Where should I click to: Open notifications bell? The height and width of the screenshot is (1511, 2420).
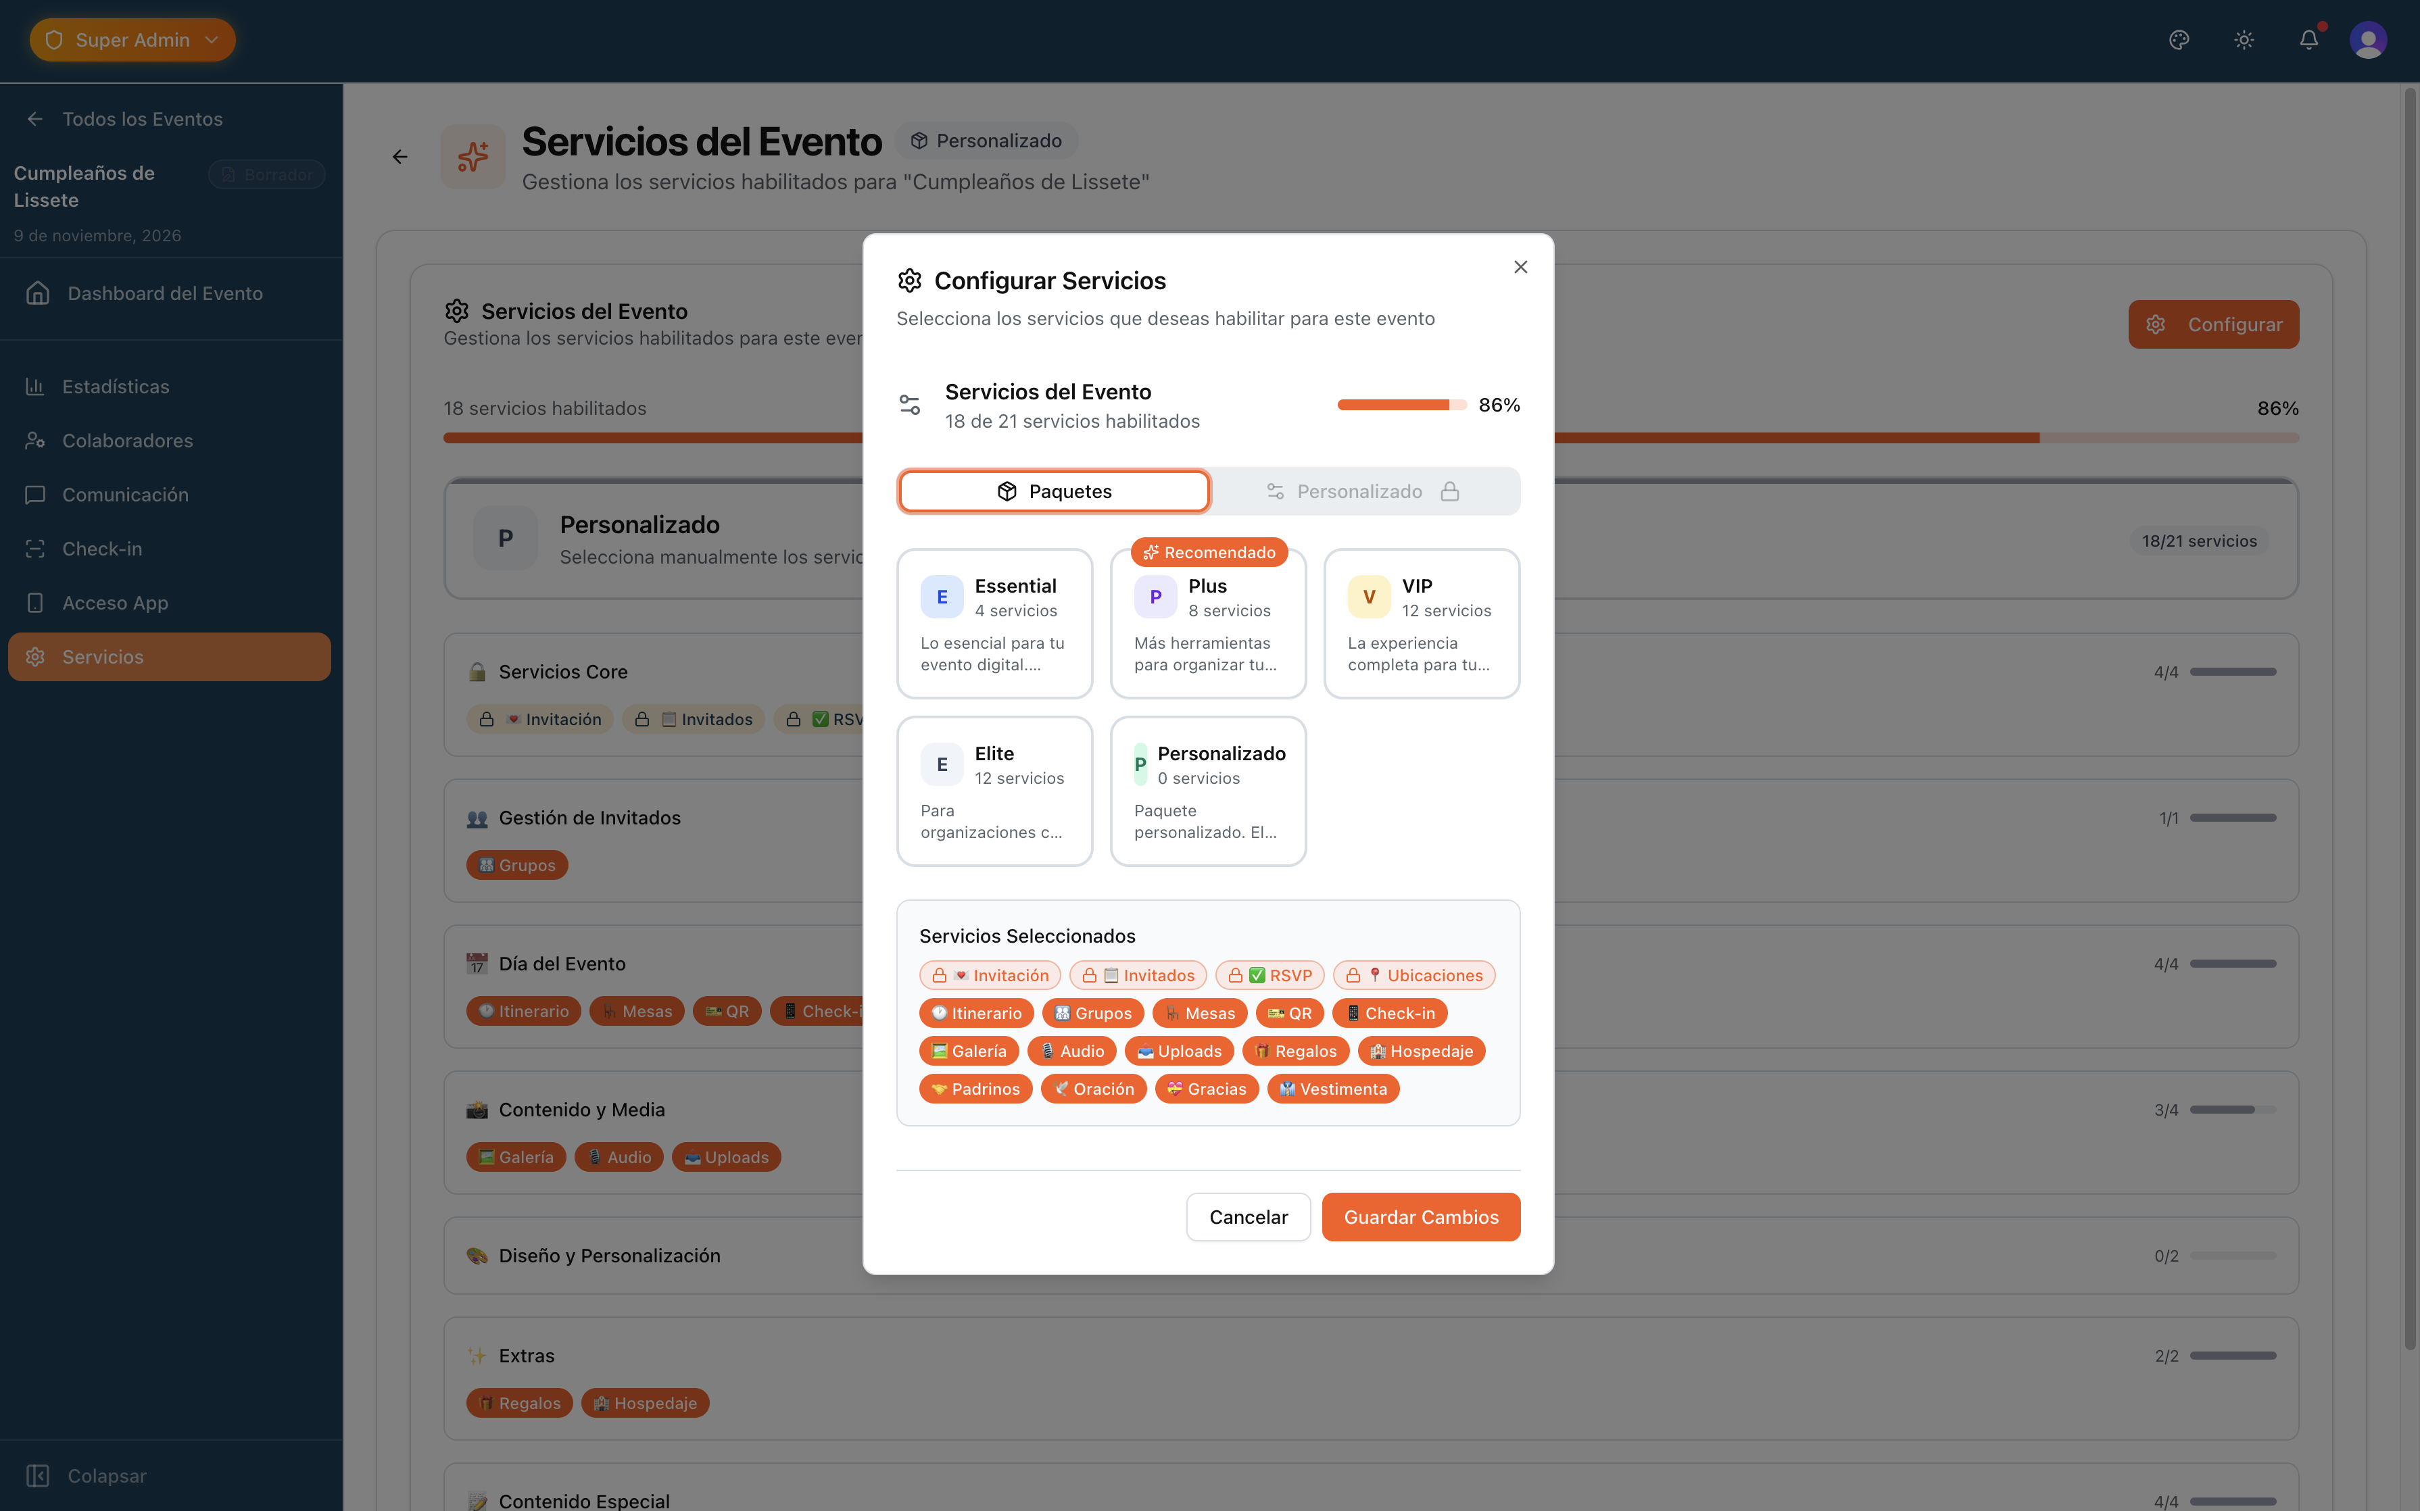coord(2309,40)
